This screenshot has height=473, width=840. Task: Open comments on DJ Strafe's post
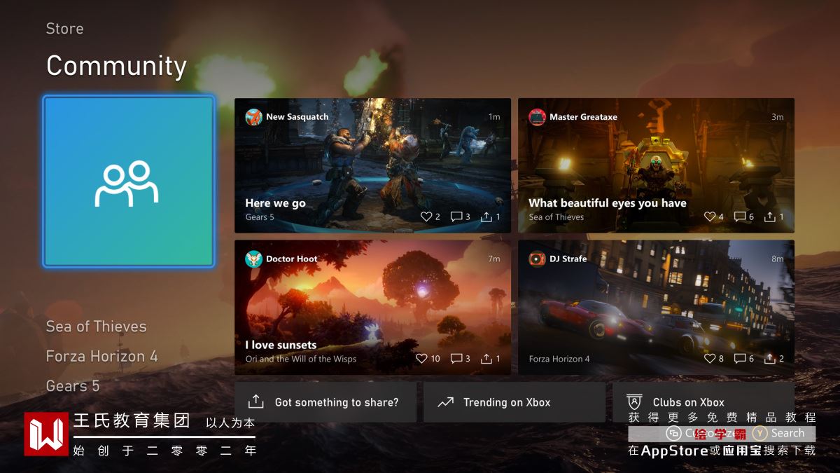point(739,358)
